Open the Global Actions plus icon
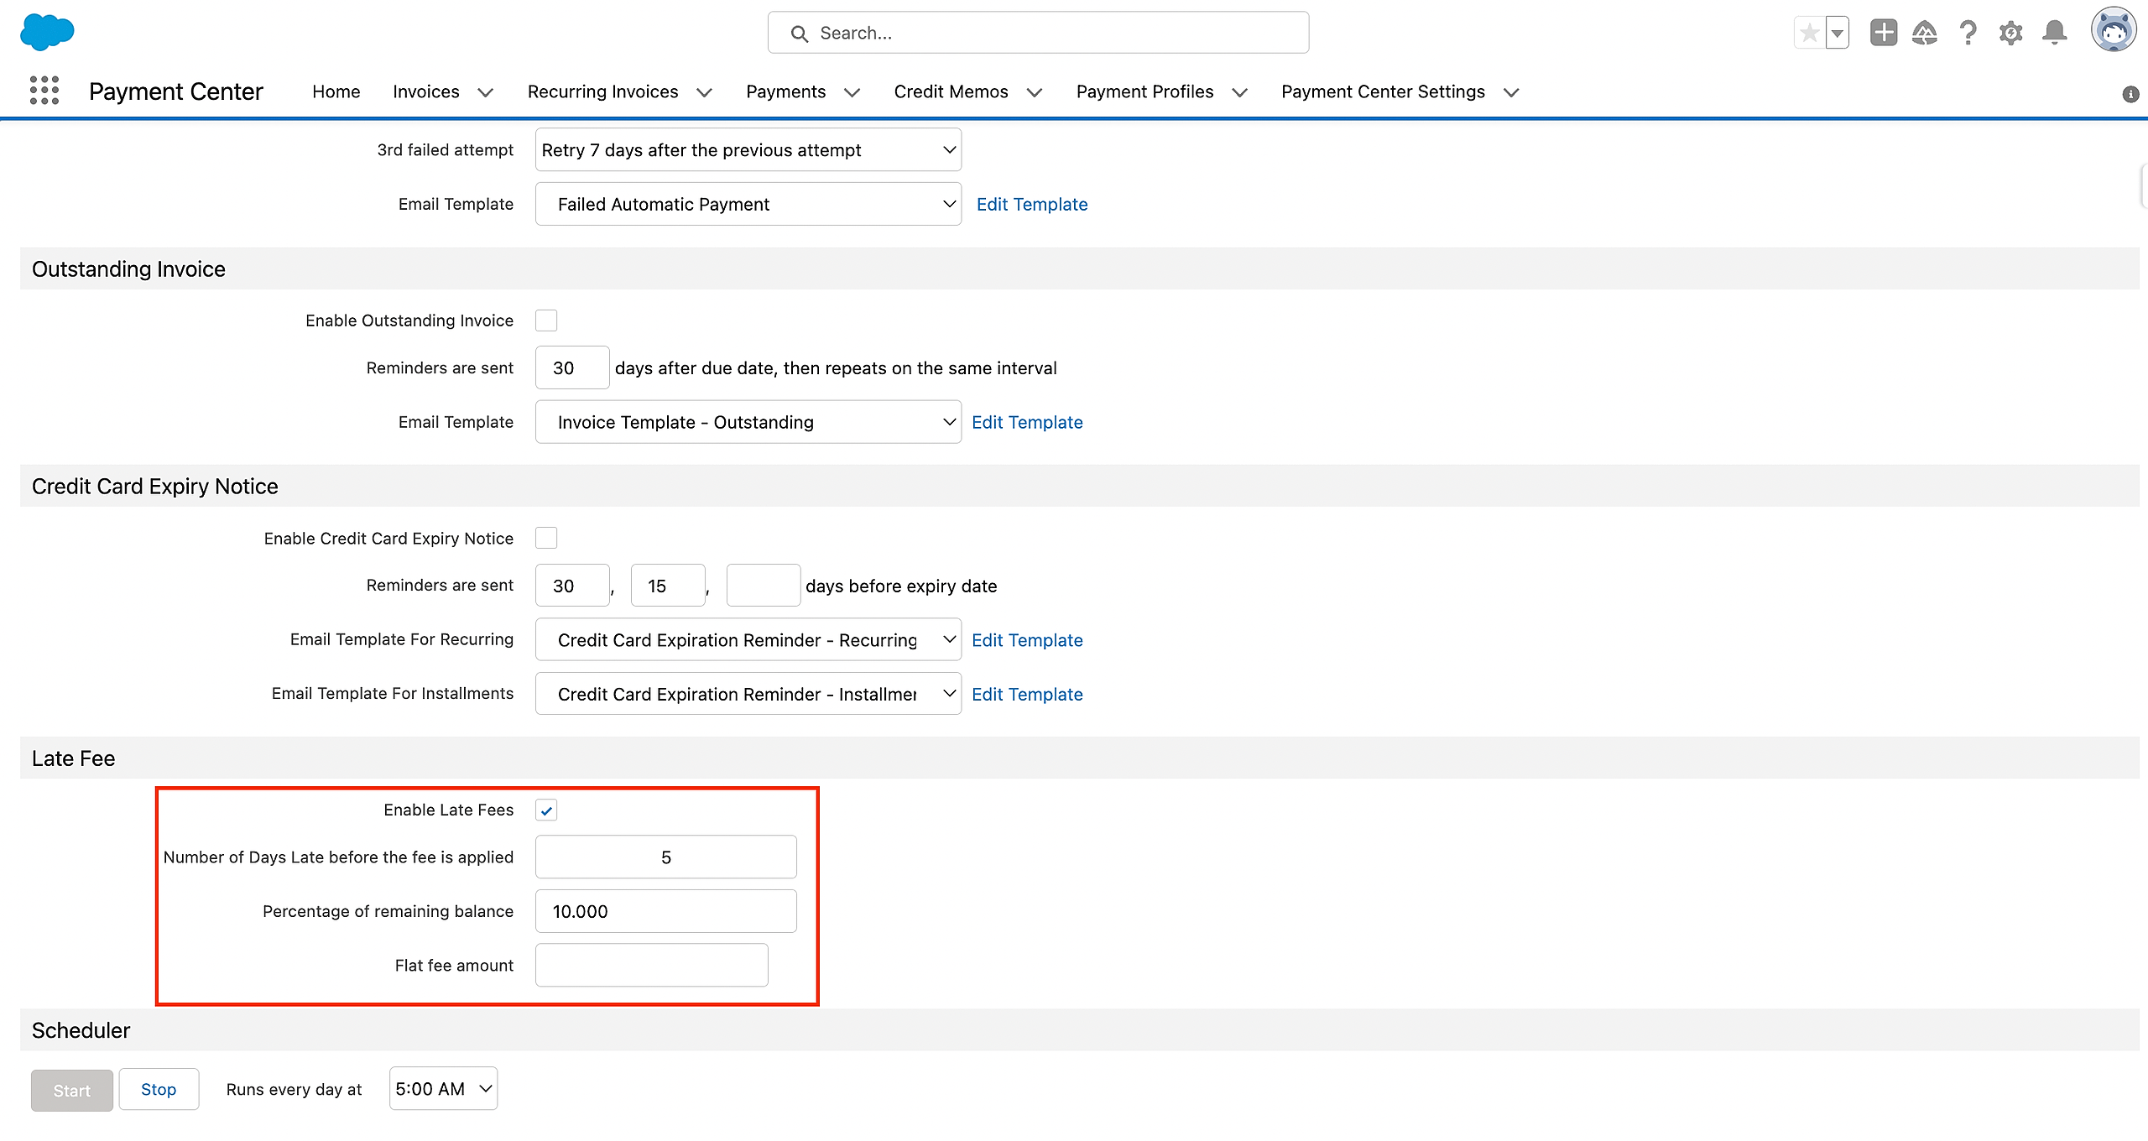The image size is (2148, 1141). [1883, 34]
